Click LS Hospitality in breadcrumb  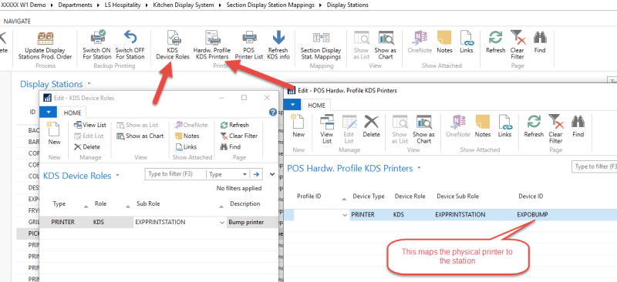click(x=123, y=5)
